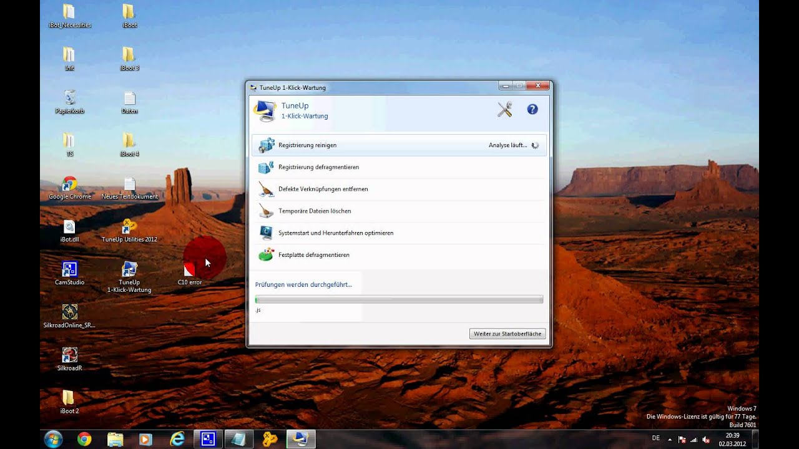Show hidden tray icons arrow
The height and width of the screenshot is (449, 799).
point(670,439)
